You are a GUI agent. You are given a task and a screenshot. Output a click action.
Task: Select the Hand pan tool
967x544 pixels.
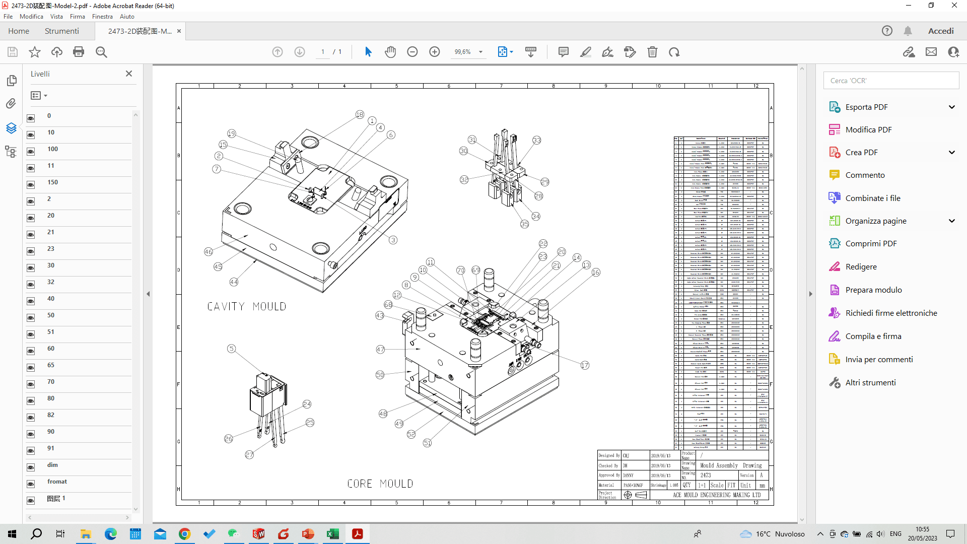[390, 52]
